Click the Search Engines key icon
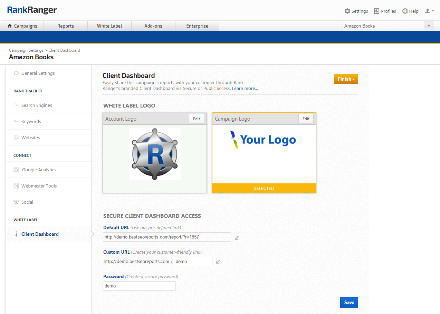This screenshot has height=314, width=440. (x=16, y=105)
